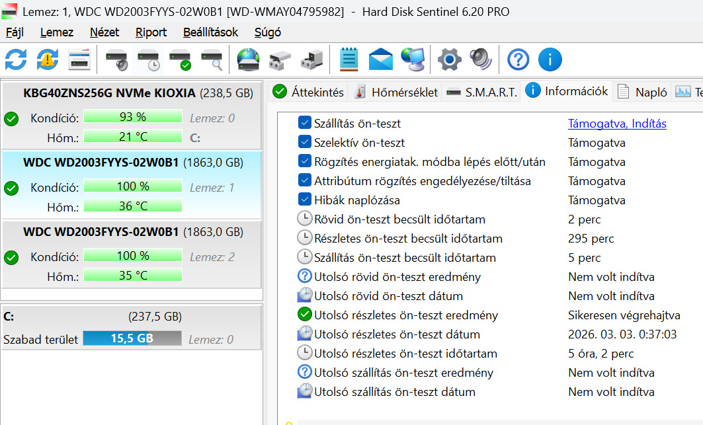Image resolution: width=703 pixels, height=425 pixels.
Task: Click the C: (237,5 GB) partition label
Action: pyautogui.click(x=93, y=317)
